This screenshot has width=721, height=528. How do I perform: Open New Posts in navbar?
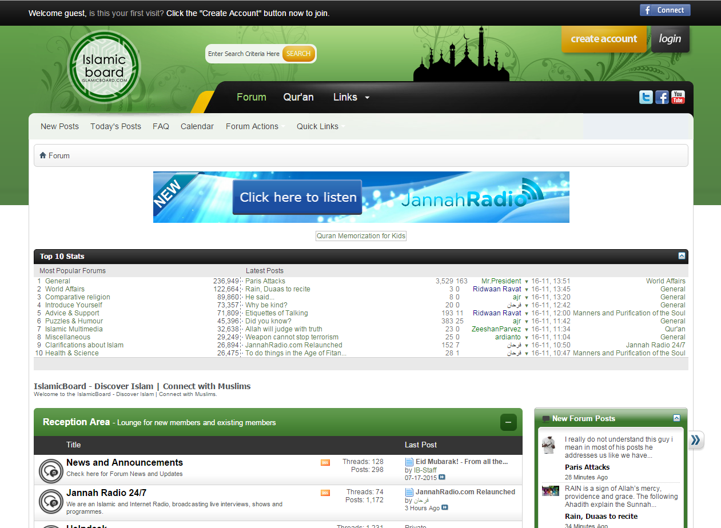pos(59,126)
